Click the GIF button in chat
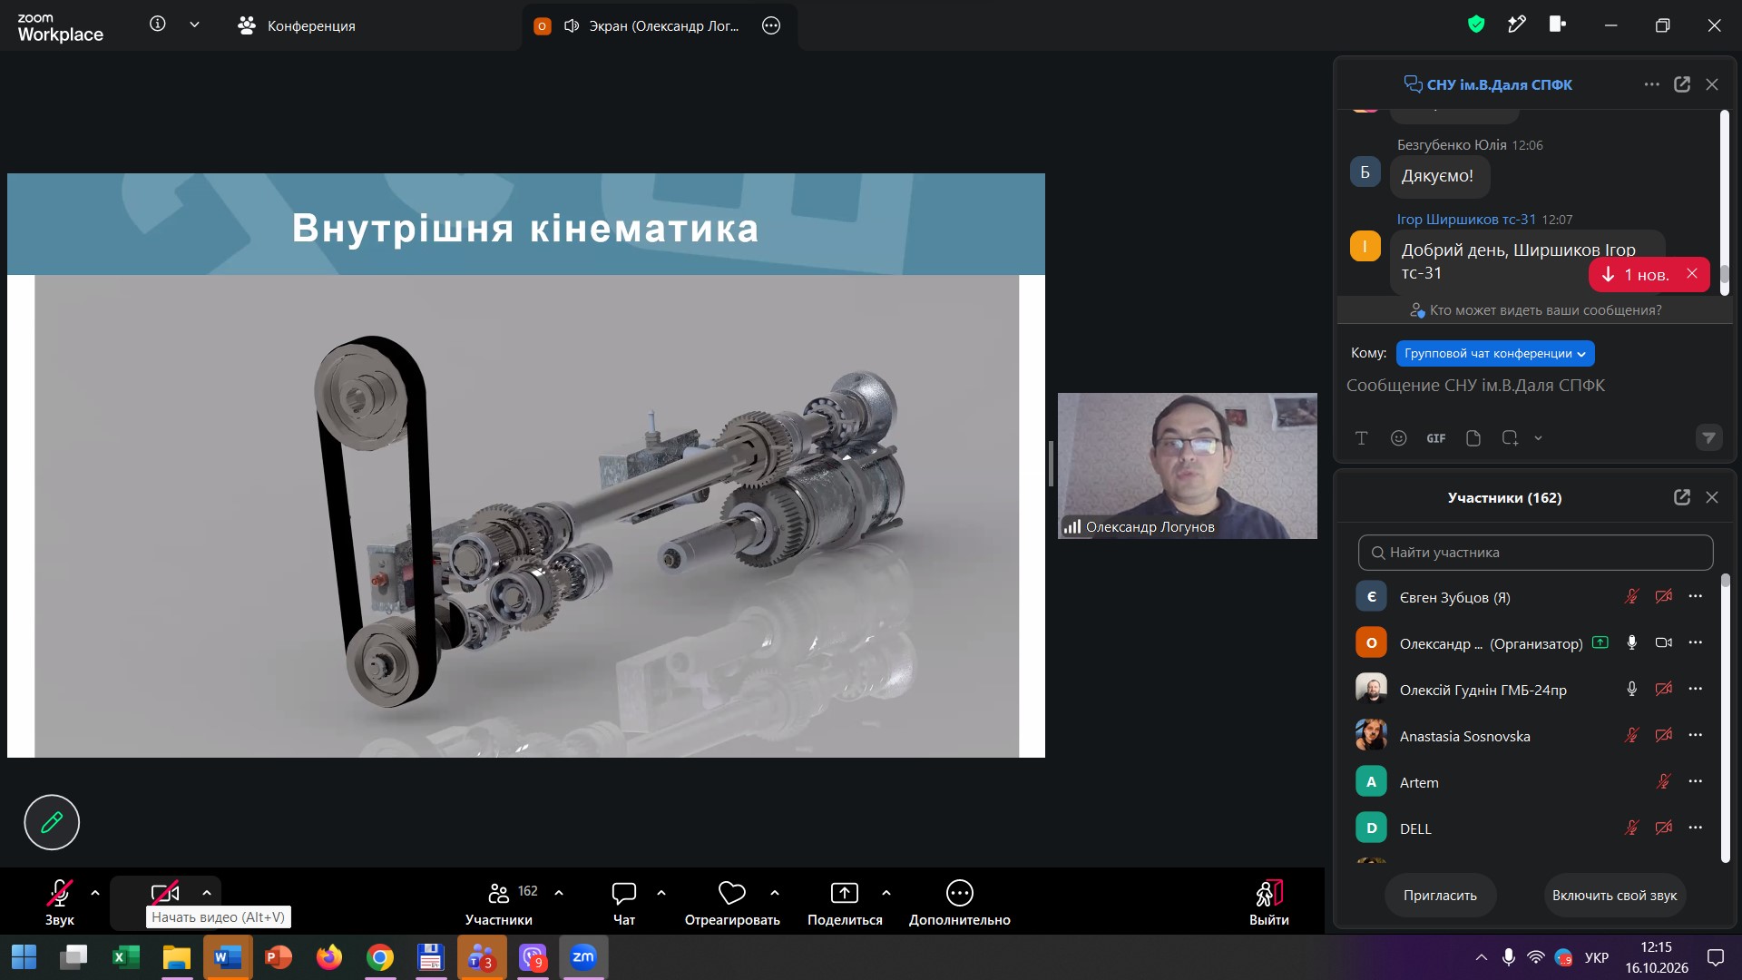The image size is (1742, 980). tap(1435, 438)
